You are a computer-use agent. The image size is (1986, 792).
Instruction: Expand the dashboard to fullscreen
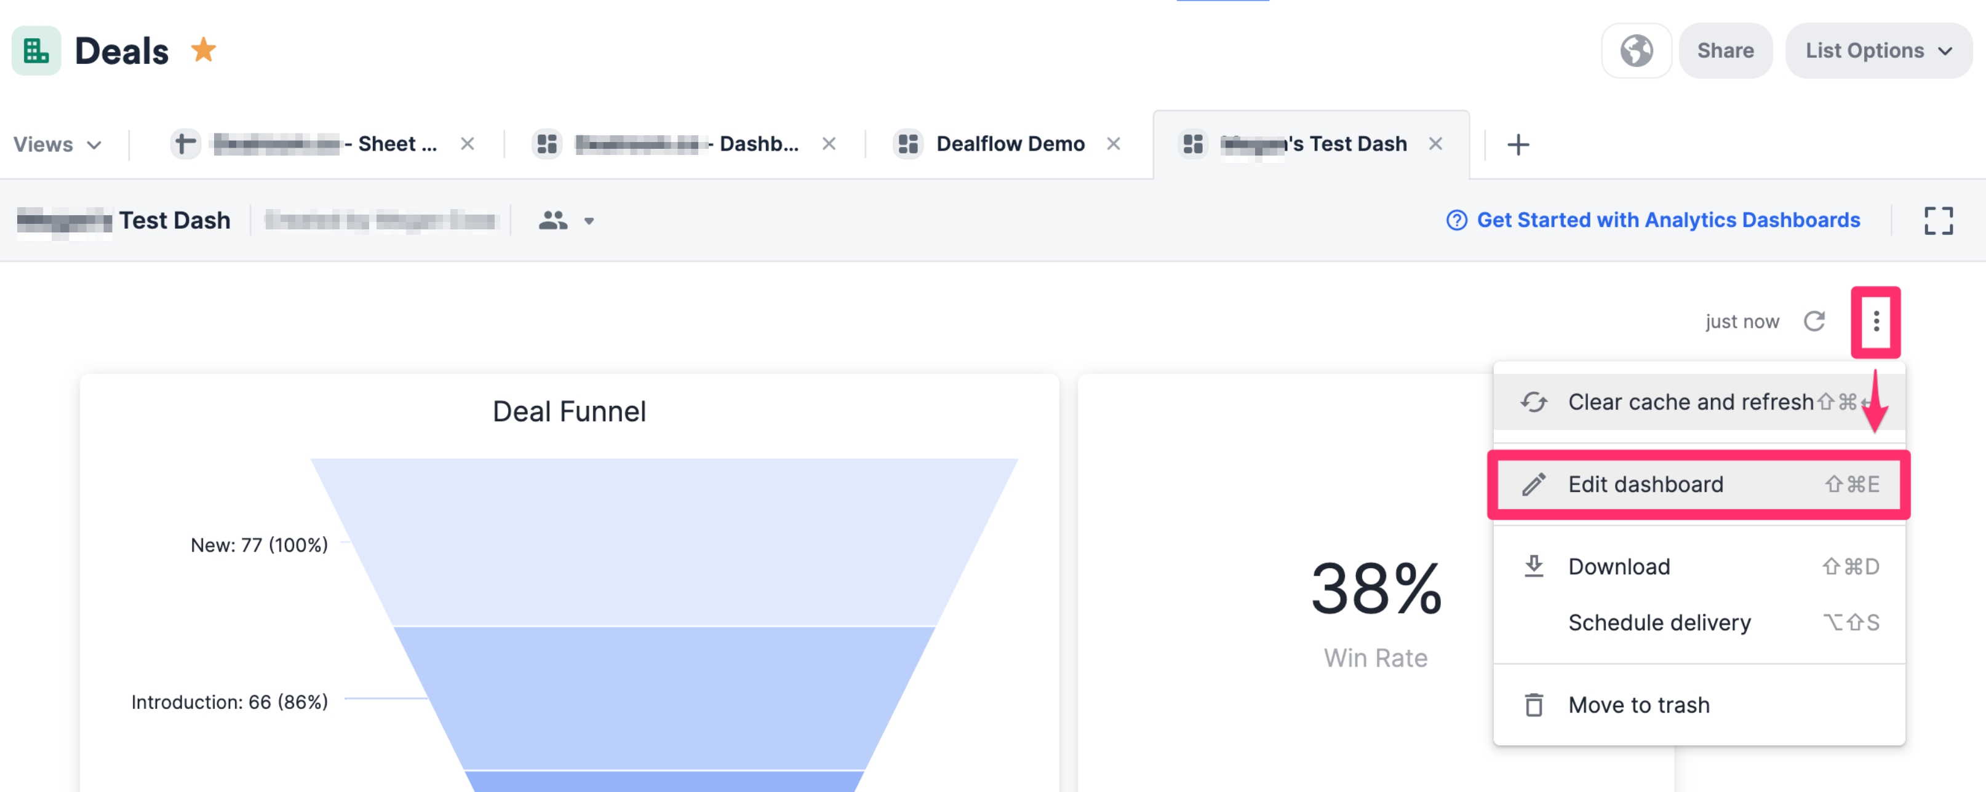[1940, 220]
